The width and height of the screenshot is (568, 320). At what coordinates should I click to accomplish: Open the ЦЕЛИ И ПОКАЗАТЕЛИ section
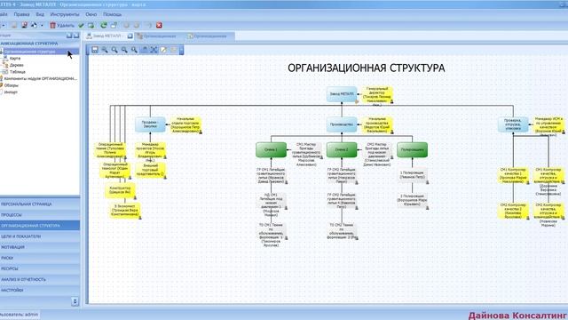[40, 236]
